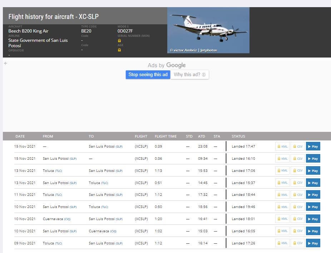Click the aircraft age lock icon

pyautogui.click(x=119, y=50)
